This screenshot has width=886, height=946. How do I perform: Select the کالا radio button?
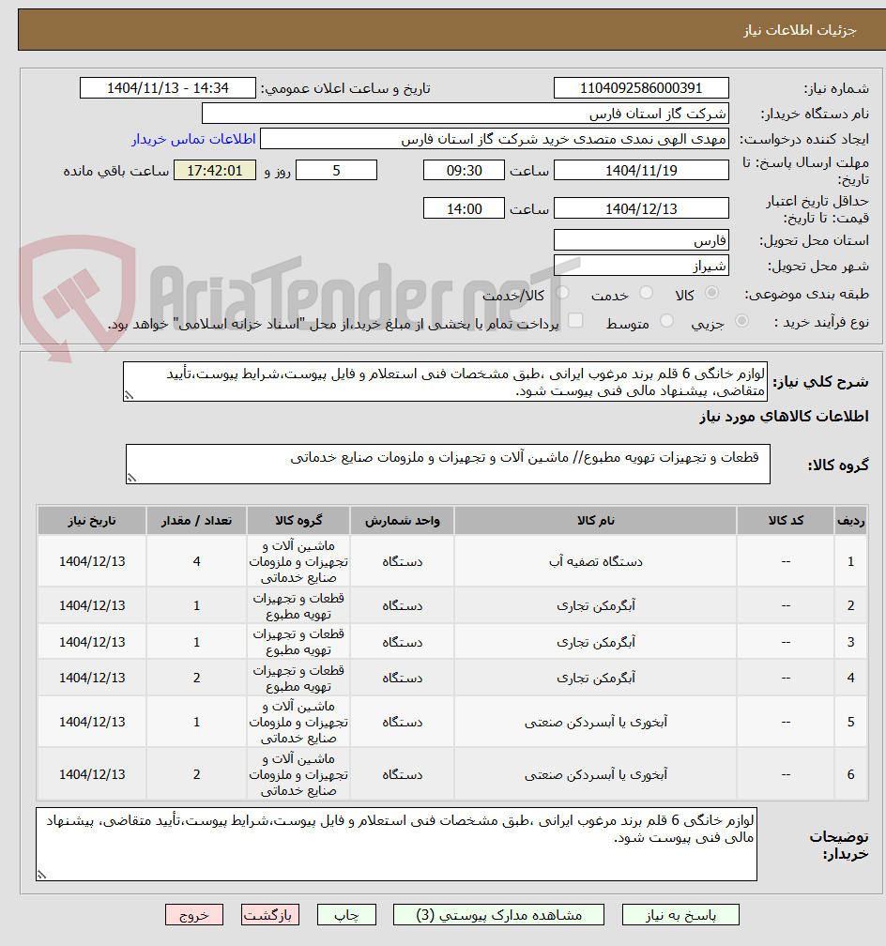coord(712,293)
